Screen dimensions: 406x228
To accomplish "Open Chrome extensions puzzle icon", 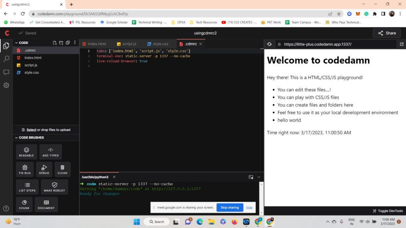I will [375, 14].
